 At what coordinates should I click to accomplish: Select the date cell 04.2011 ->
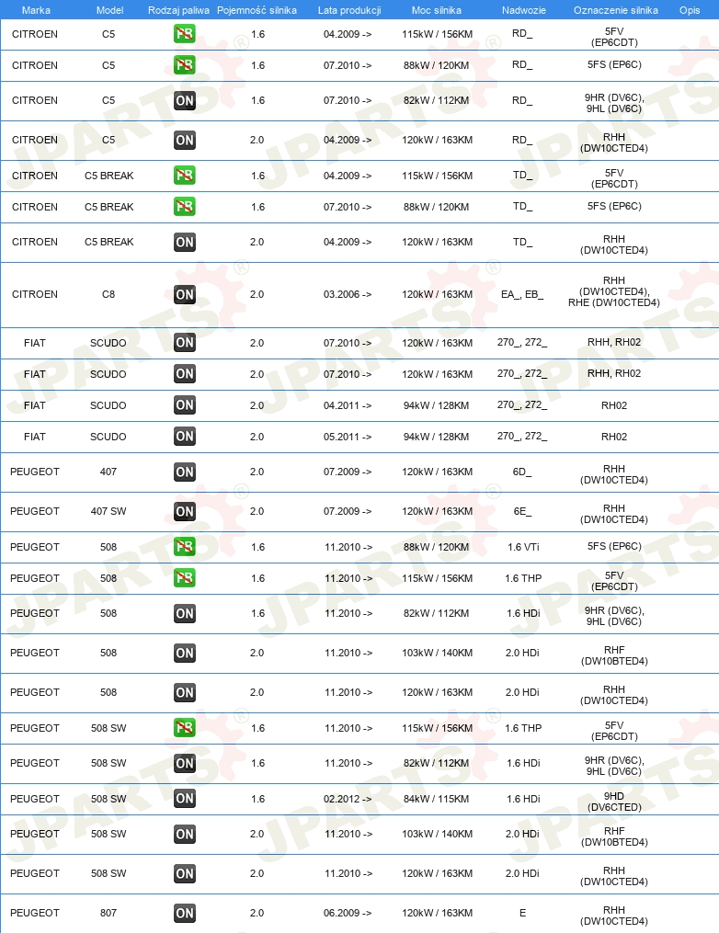pos(348,405)
